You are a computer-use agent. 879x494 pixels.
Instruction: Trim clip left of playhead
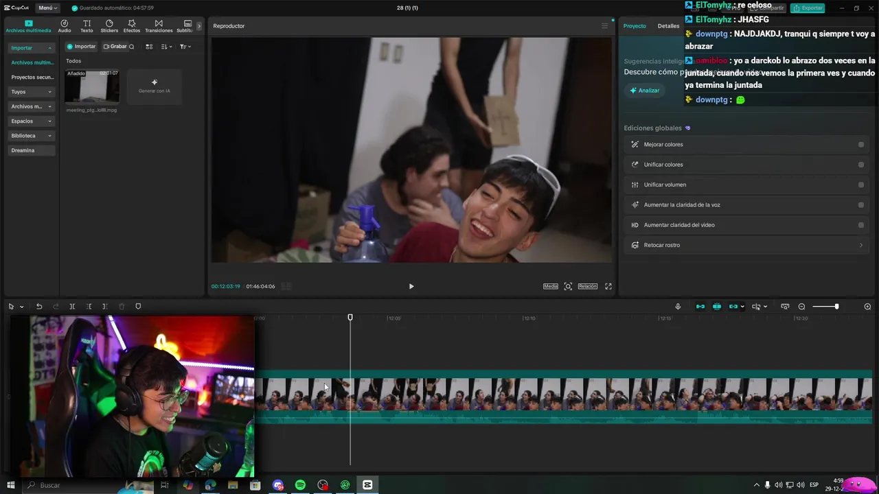click(x=89, y=307)
